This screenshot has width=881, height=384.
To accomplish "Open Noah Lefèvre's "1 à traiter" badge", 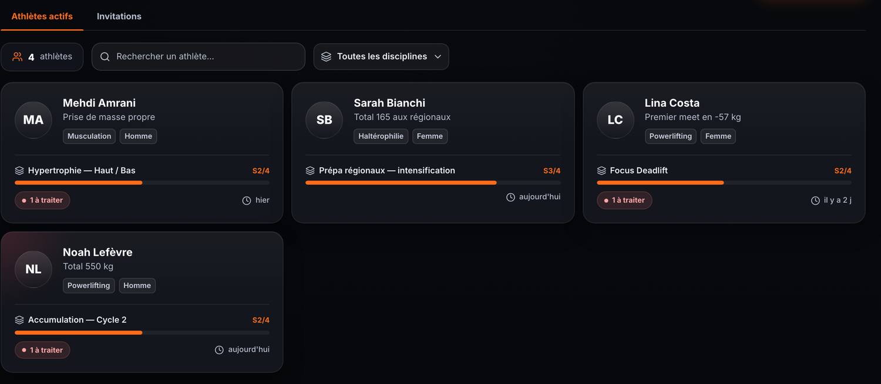I will click(42, 350).
